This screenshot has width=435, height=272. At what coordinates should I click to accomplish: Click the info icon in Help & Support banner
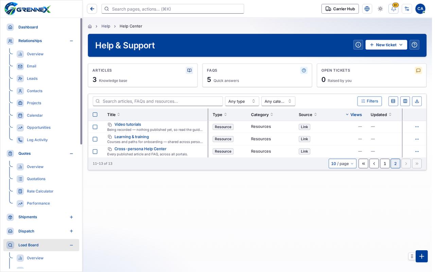point(358,45)
